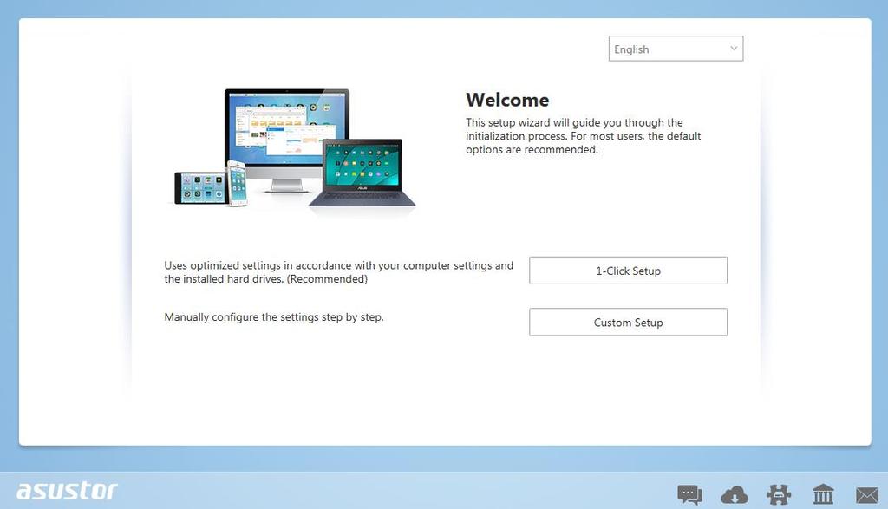The image size is (888, 509).
Task: Open the envelope mail icon
Action: pyautogui.click(x=867, y=495)
